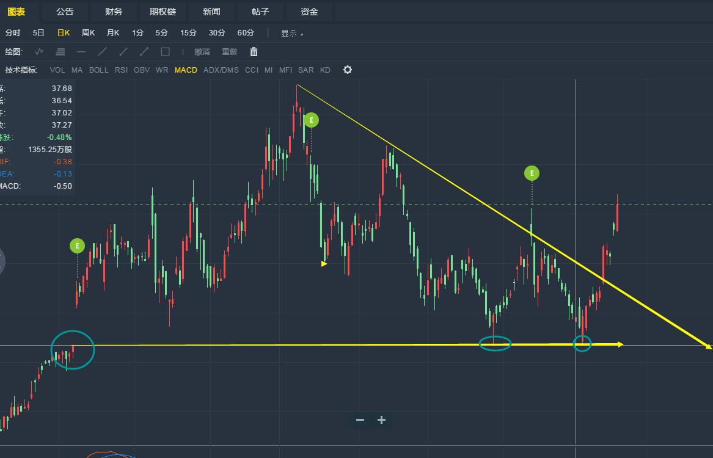Open the 公告 tab
Image resolution: width=713 pixels, height=458 pixels.
tap(65, 12)
